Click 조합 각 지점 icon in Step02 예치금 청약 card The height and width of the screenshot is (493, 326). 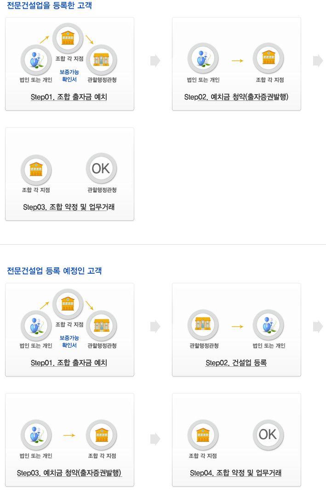tap(268, 59)
